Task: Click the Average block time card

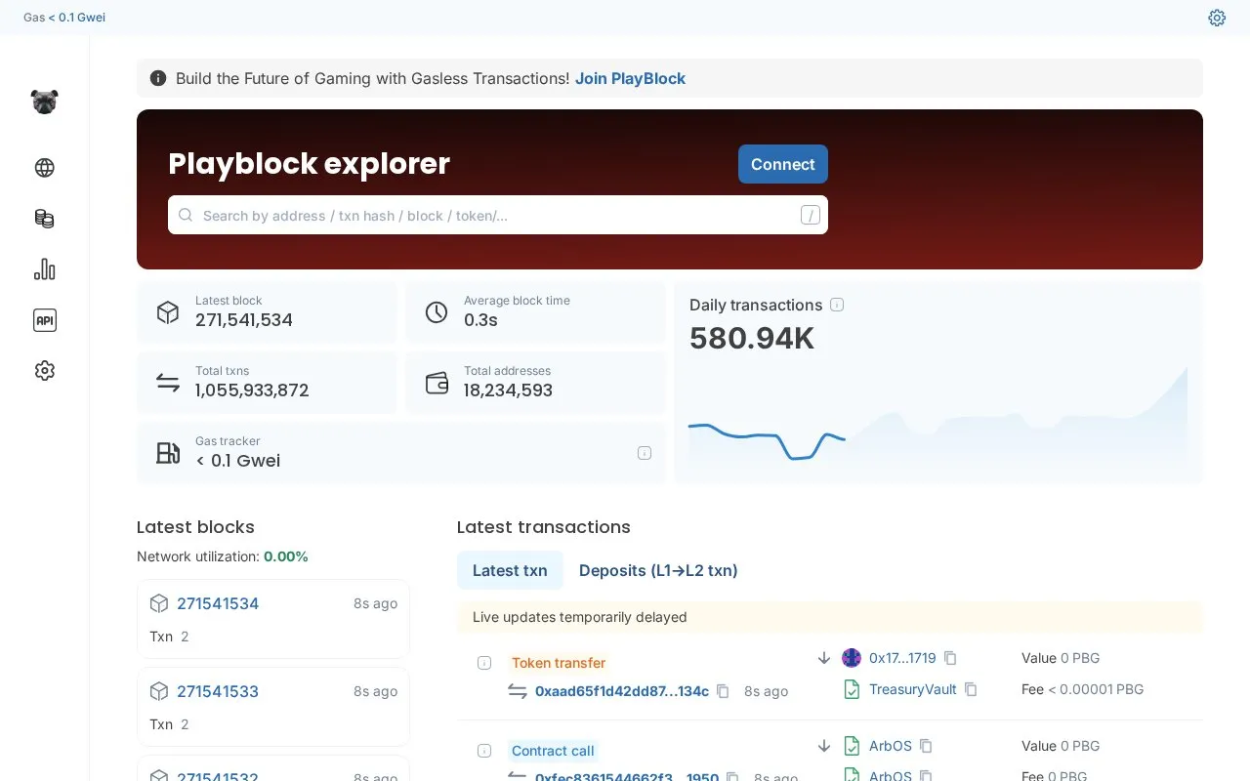Action: [x=535, y=312]
